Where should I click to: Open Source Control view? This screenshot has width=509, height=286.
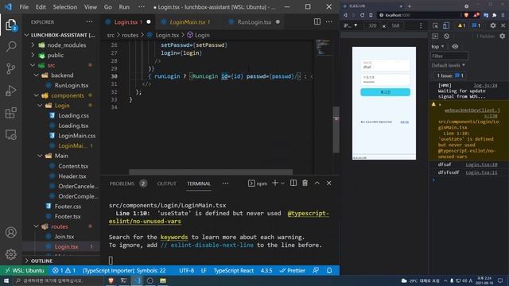pos(10,68)
